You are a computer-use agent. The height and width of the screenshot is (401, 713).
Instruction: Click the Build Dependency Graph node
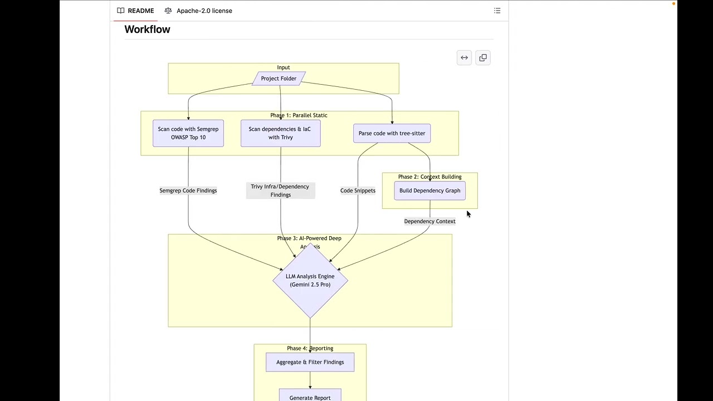click(x=429, y=190)
